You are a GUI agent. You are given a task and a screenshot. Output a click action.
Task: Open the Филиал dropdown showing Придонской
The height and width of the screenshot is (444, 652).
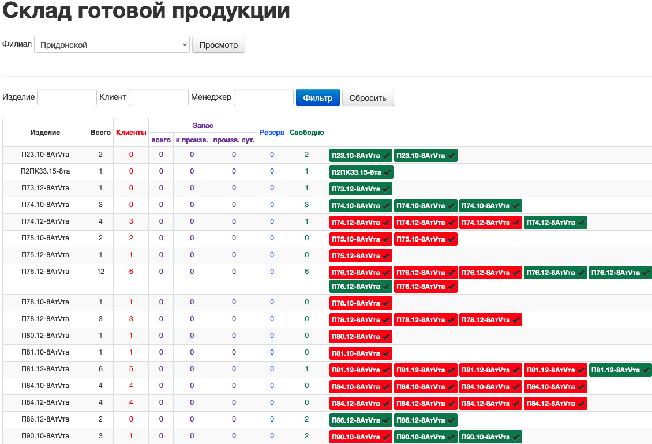point(112,45)
